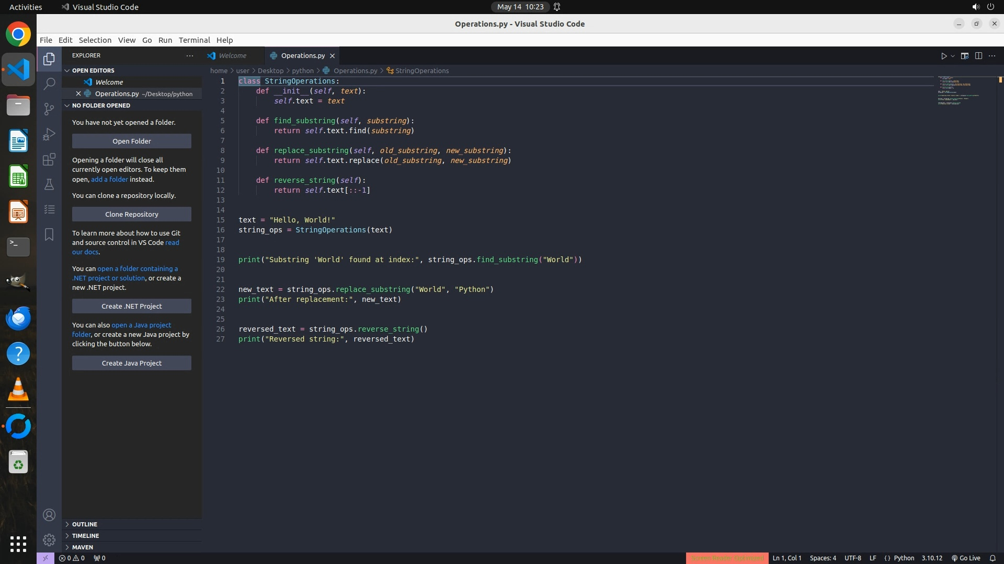Click the 'add a folder' link
Image resolution: width=1004 pixels, height=564 pixels.
109,179
